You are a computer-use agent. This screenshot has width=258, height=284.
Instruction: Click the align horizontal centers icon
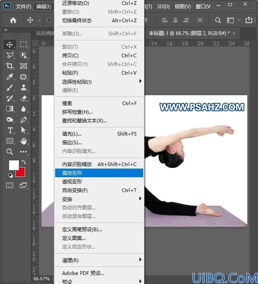175,20
